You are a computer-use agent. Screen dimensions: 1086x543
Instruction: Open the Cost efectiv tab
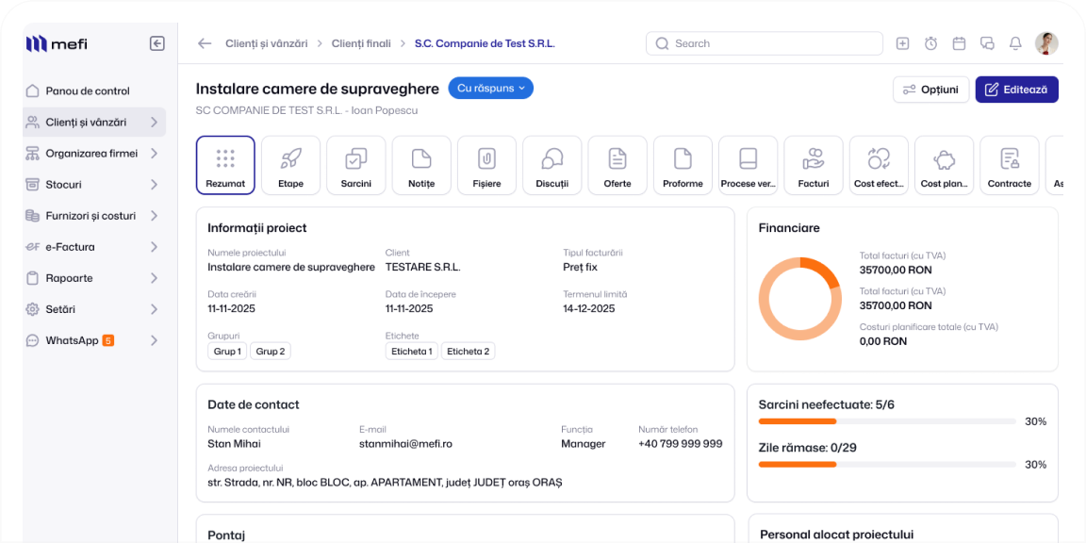coord(879,166)
